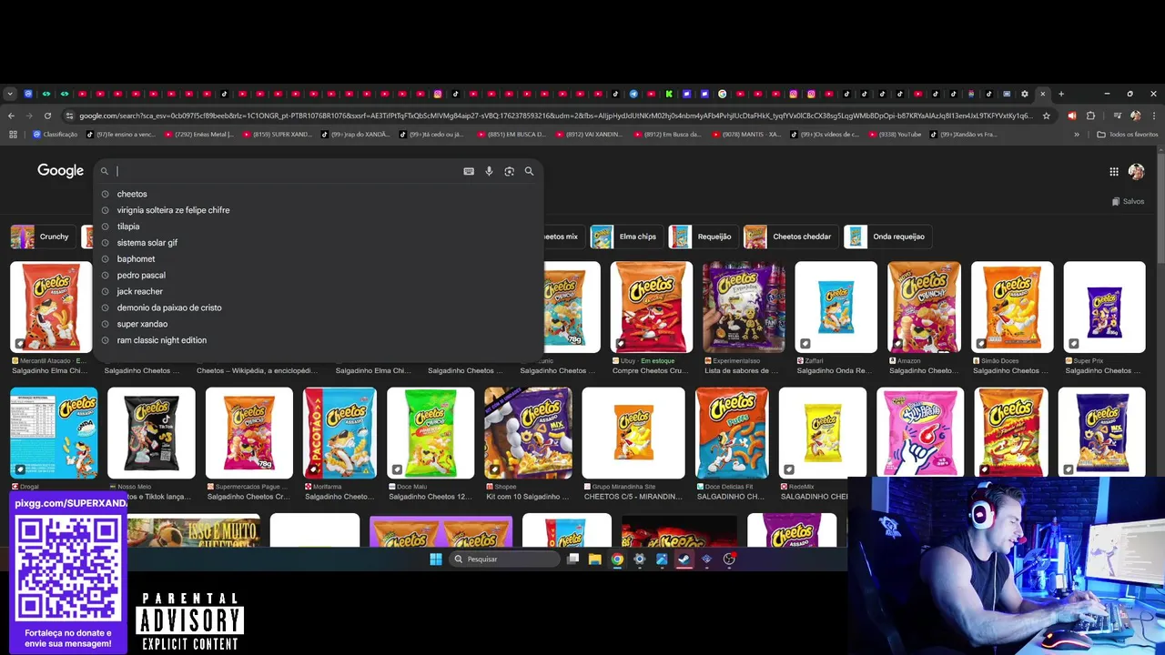Open the Windows Start menu
This screenshot has height=655, width=1165.
pyautogui.click(x=436, y=559)
